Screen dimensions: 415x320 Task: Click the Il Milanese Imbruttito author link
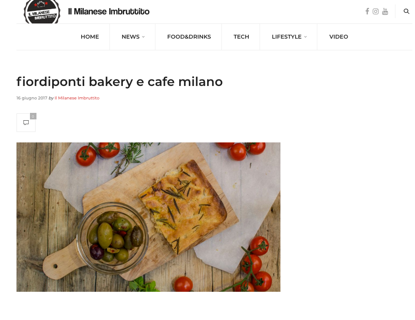(x=77, y=98)
